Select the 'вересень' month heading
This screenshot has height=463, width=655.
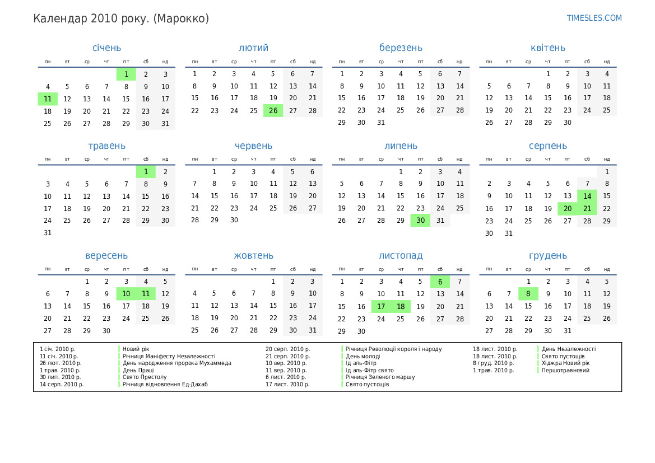(106, 255)
